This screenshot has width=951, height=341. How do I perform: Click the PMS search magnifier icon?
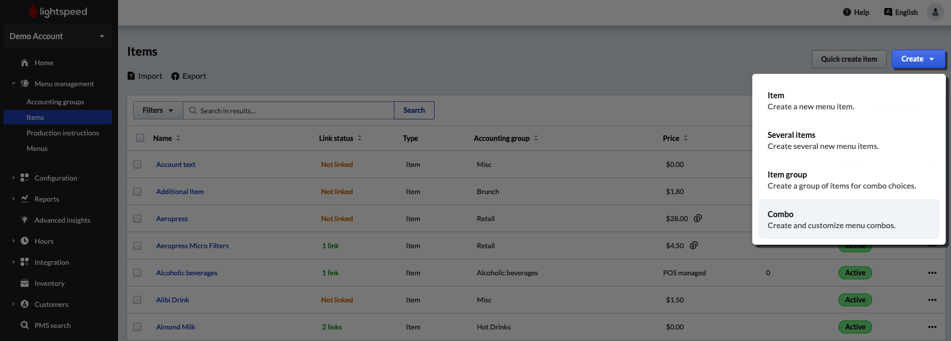(x=25, y=325)
